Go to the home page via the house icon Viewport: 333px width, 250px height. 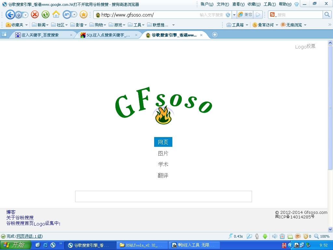pos(56,14)
